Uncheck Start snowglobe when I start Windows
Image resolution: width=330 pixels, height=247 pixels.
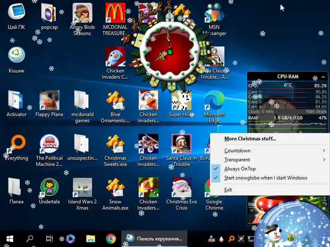[x=270, y=178]
